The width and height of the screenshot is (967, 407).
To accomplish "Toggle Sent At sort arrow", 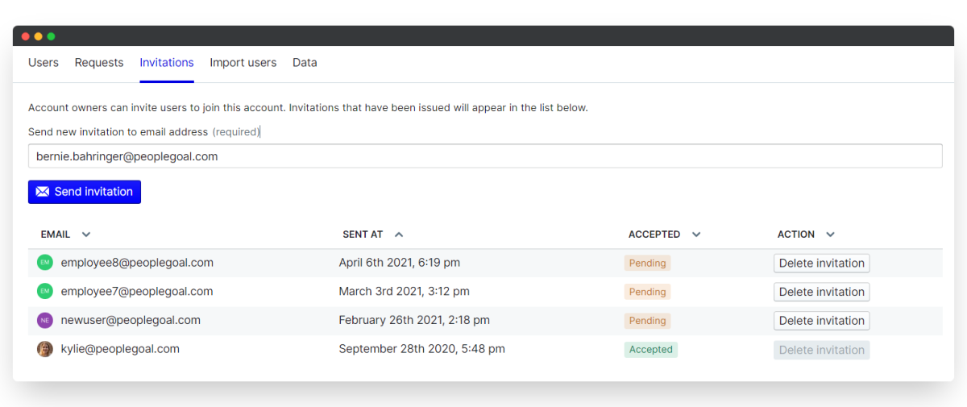I will (399, 235).
